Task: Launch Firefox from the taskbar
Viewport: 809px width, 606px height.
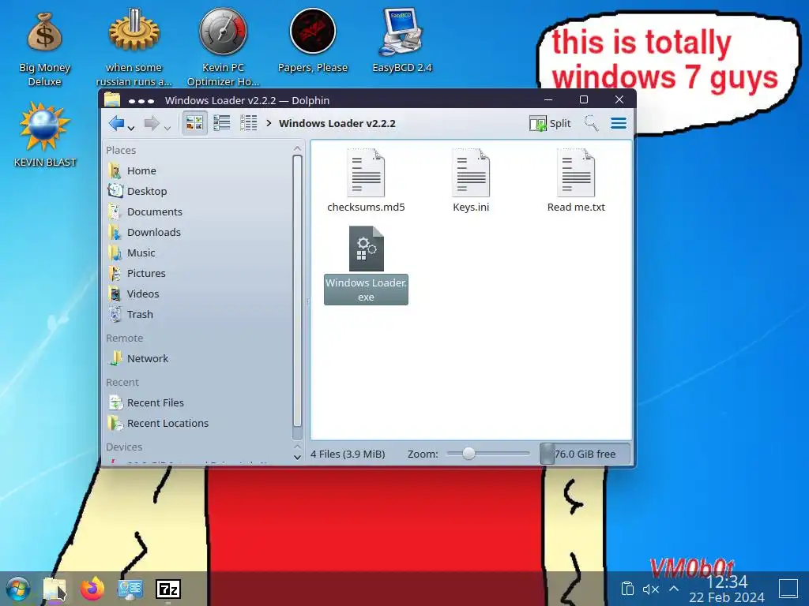Action: (x=92, y=589)
